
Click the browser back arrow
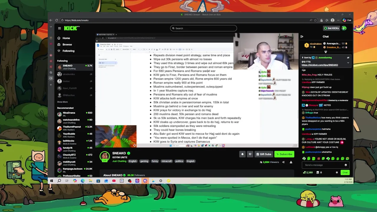click(x=51, y=20)
